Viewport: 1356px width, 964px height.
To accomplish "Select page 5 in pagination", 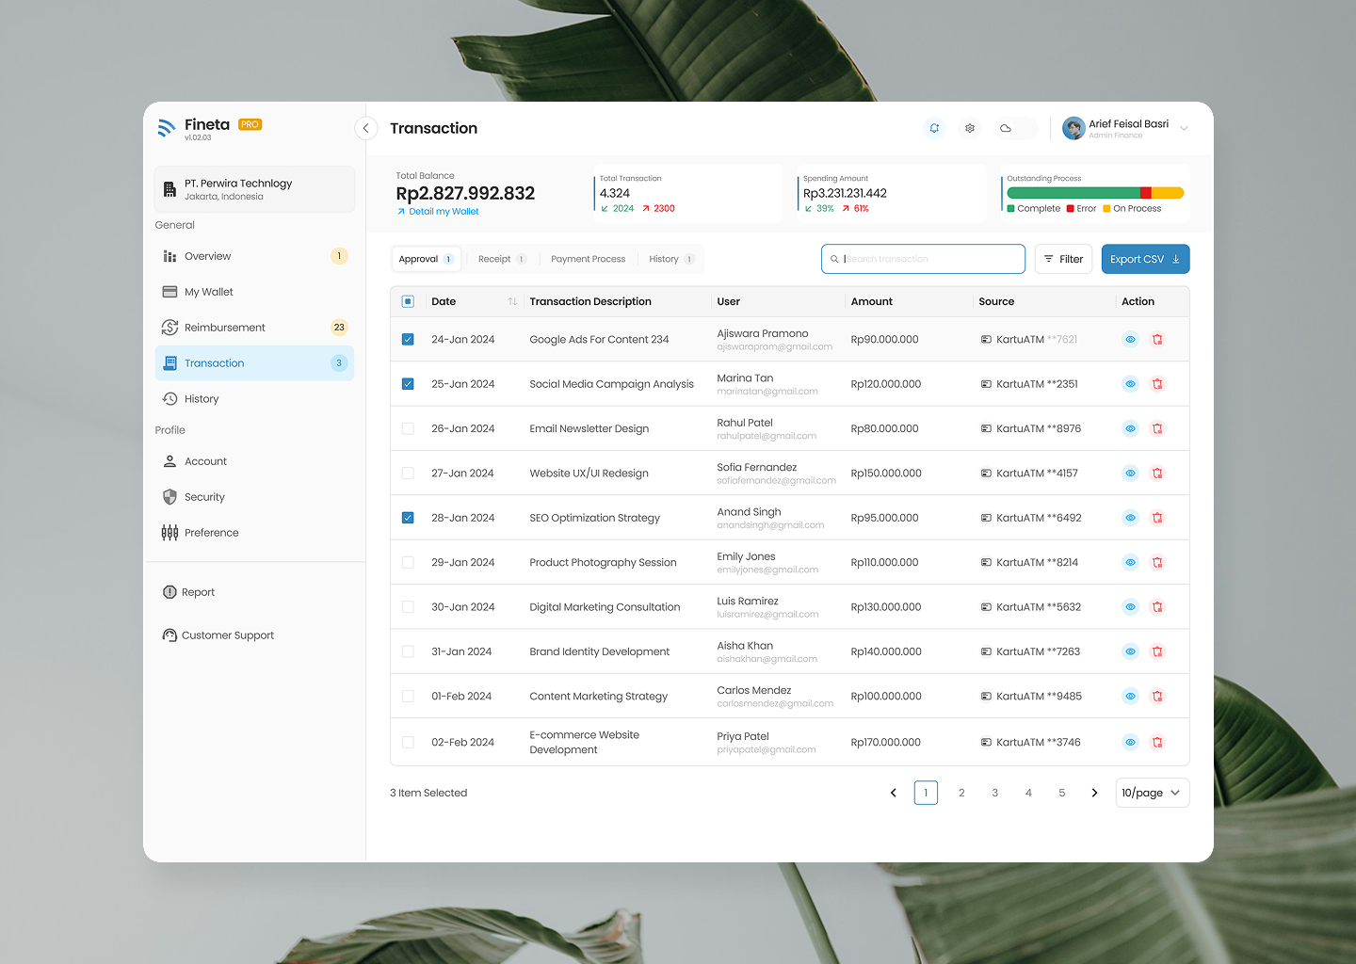I will tap(1062, 793).
